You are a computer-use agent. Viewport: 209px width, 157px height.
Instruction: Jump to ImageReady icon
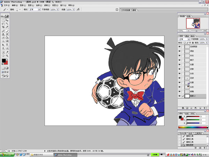pos(5,76)
